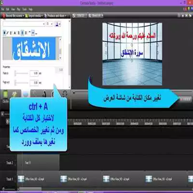Click Import media button
The width and height of the screenshot is (193, 193).
[x=34, y=16]
